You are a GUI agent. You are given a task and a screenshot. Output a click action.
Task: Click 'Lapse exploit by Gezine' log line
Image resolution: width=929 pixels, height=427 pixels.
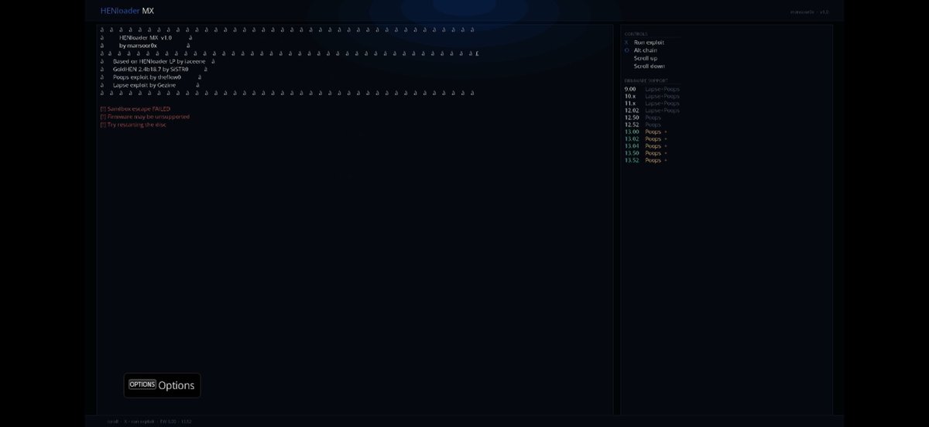145,85
